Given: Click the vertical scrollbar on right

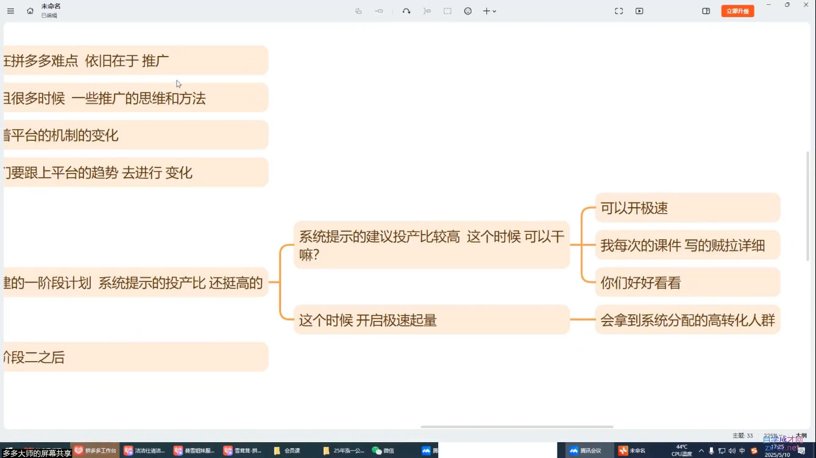Looking at the screenshot, I should (x=808, y=207).
